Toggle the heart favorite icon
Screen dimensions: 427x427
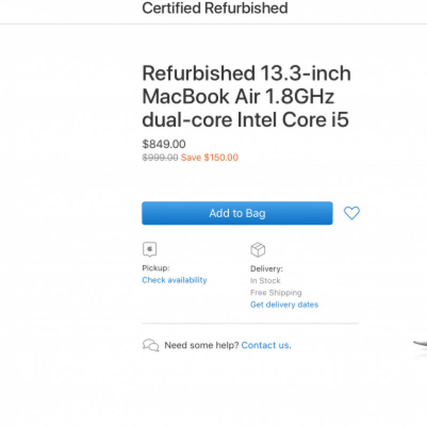click(x=352, y=213)
